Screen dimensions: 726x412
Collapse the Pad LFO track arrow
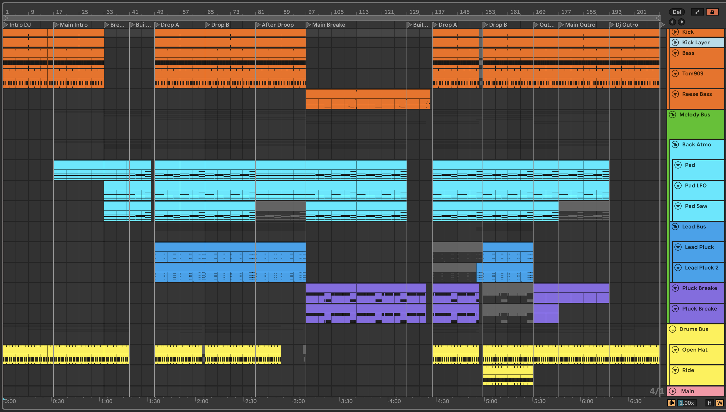(x=678, y=186)
